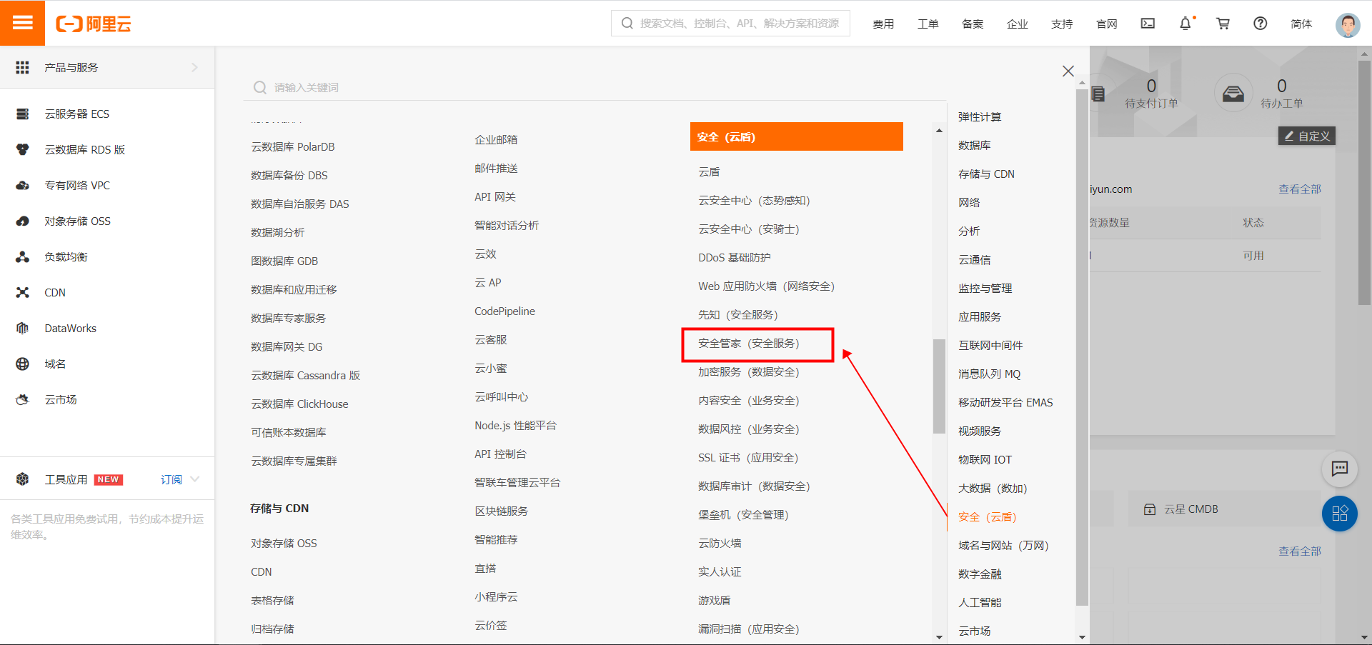Image resolution: width=1372 pixels, height=645 pixels.
Task: Open Node.js 性能平台 link
Action: [515, 425]
